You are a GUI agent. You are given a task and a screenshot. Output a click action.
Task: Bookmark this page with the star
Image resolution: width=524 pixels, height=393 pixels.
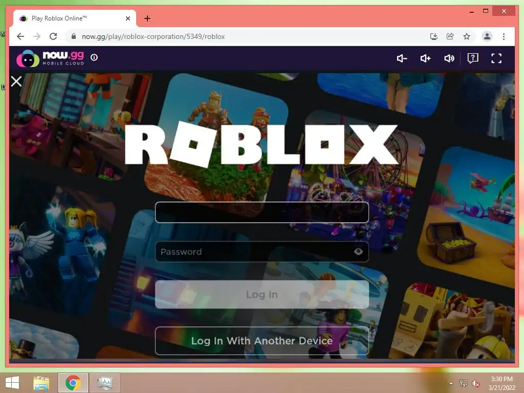coord(467,36)
